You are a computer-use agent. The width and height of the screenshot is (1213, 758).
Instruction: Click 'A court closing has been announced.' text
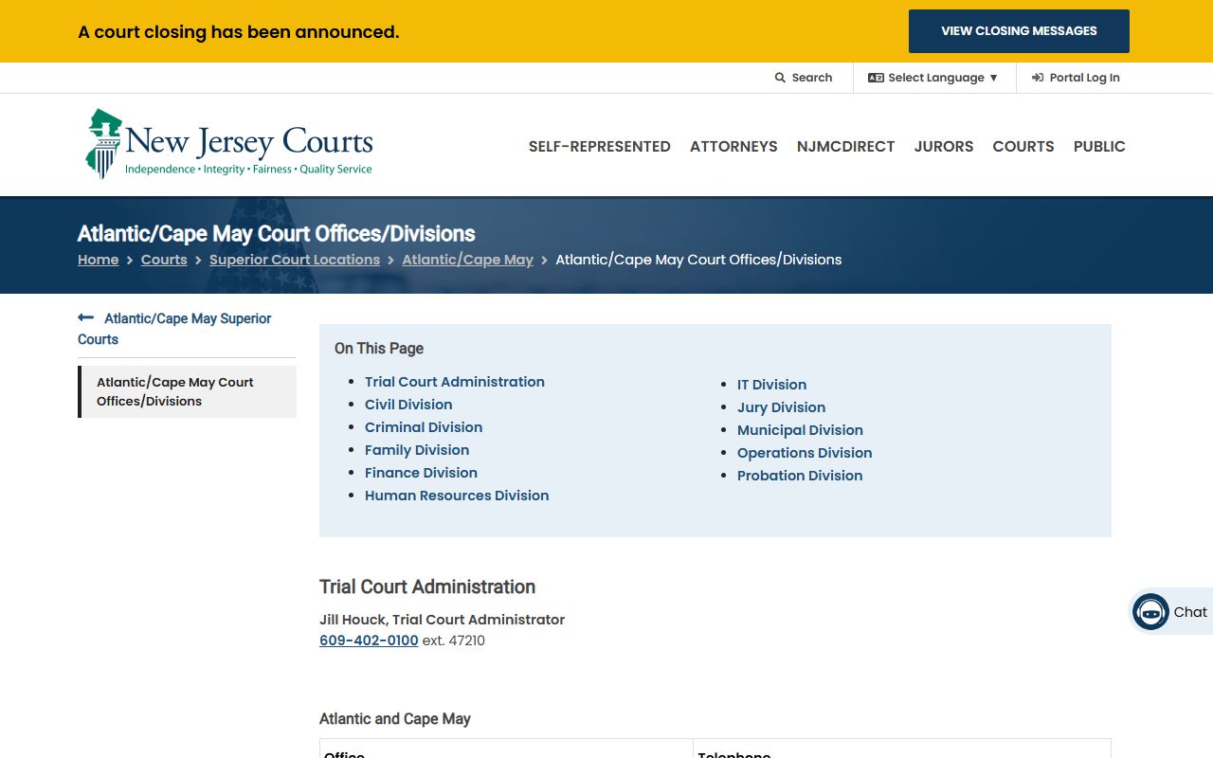[x=239, y=31]
